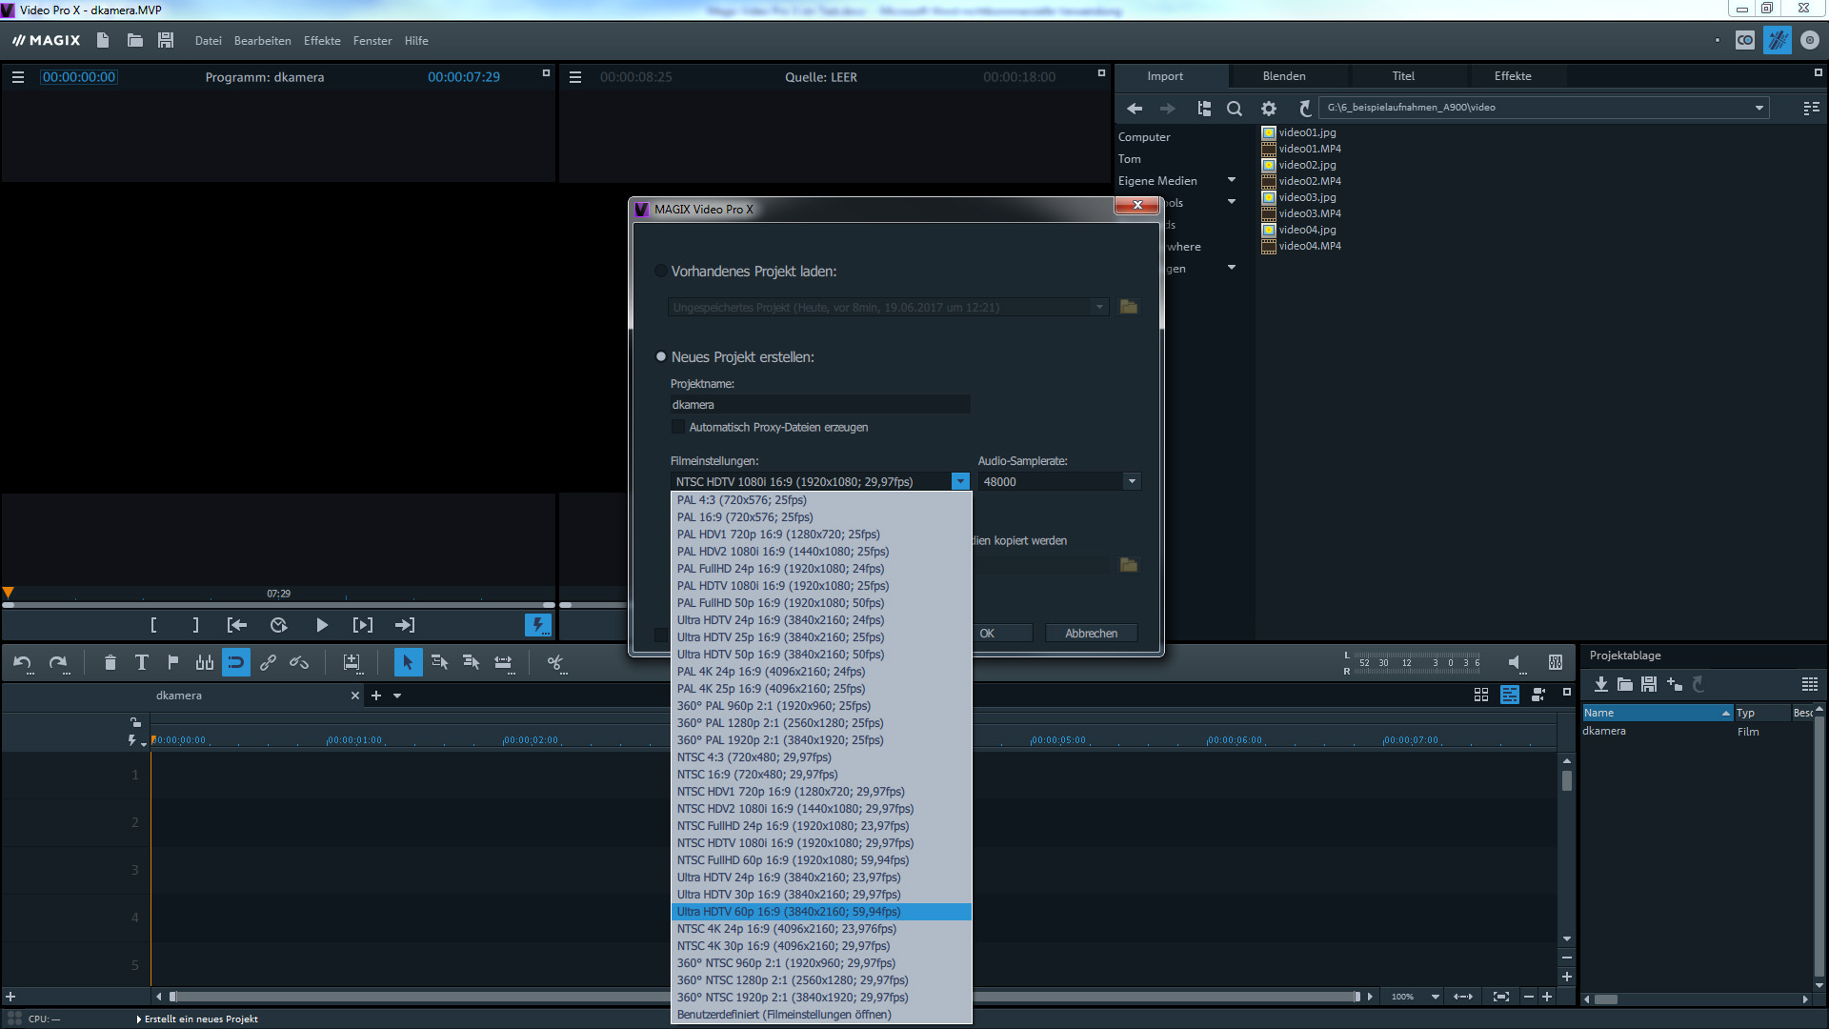Screen dimensions: 1829x1029
Task: Open the tab dropdown arrow next to plus
Action: point(397,696)
